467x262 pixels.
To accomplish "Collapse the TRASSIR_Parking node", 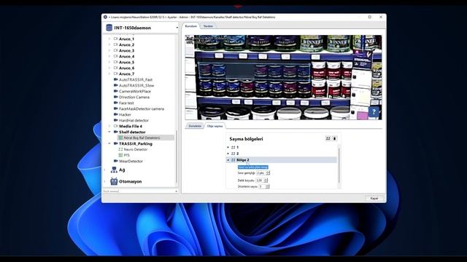I will 109,143.
